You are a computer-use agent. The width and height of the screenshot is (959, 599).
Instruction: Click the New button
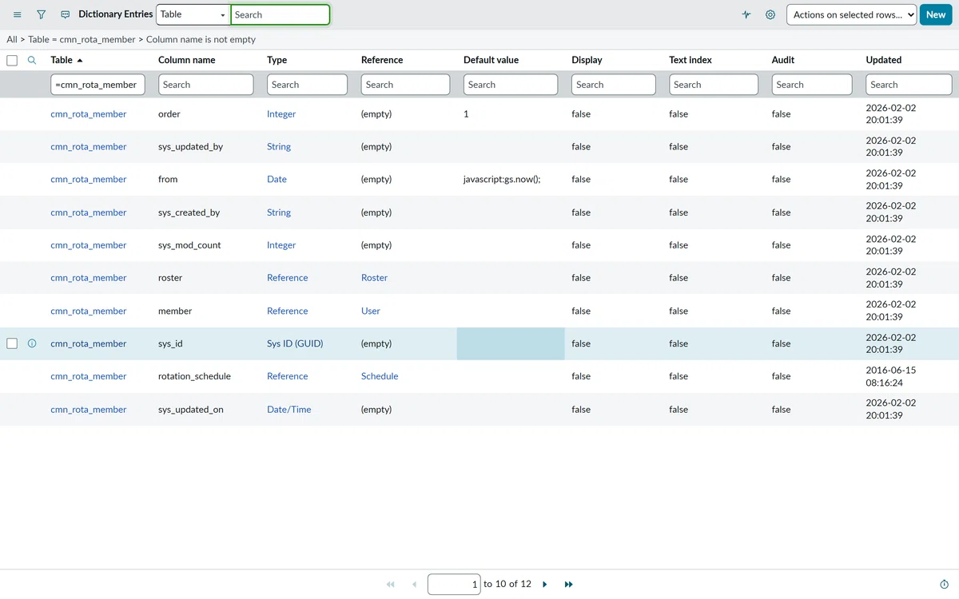pyautogui.click(x=936, y=14)
